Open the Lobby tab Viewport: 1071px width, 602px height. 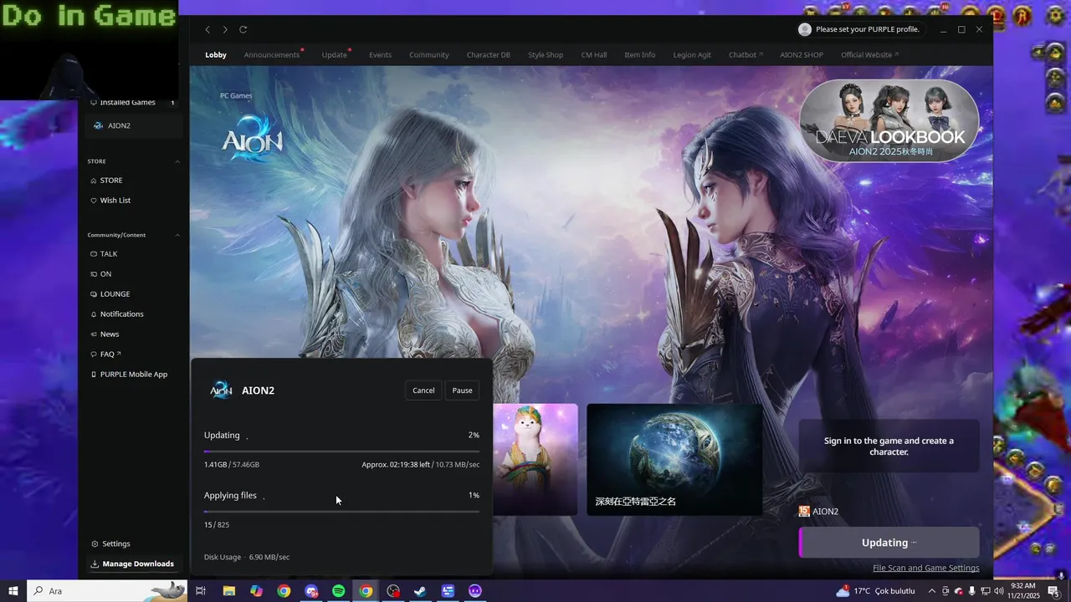click(216, 55)
